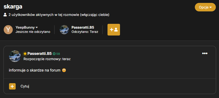
Task: Click the post author's car avatar
Action: (x=15, y=56)
